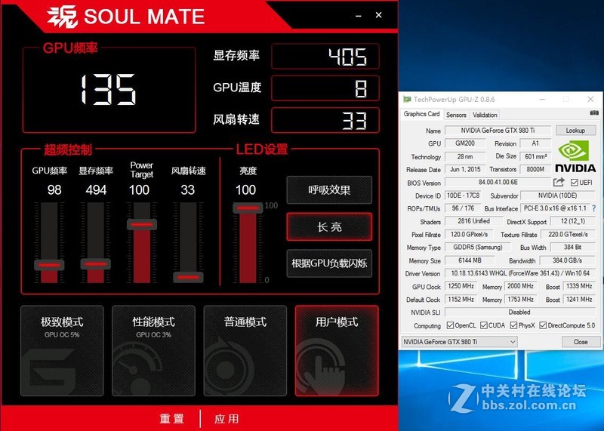Select 性能模式 GPU OC 3% mode
This screenshot has height=431, width=604.
click(153, 351)
